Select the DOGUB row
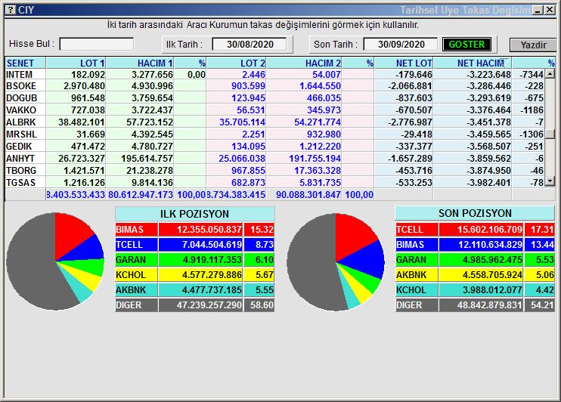This screenshot has width=561, height=402. [274, 98]
